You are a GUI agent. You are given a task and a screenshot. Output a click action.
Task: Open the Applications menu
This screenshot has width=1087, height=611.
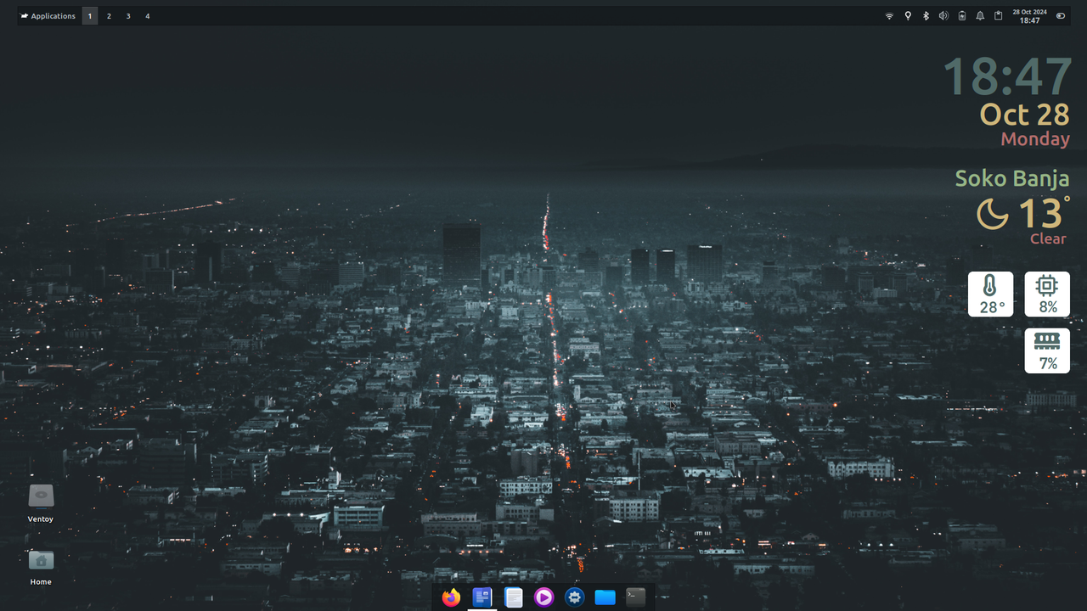[48, 16]
